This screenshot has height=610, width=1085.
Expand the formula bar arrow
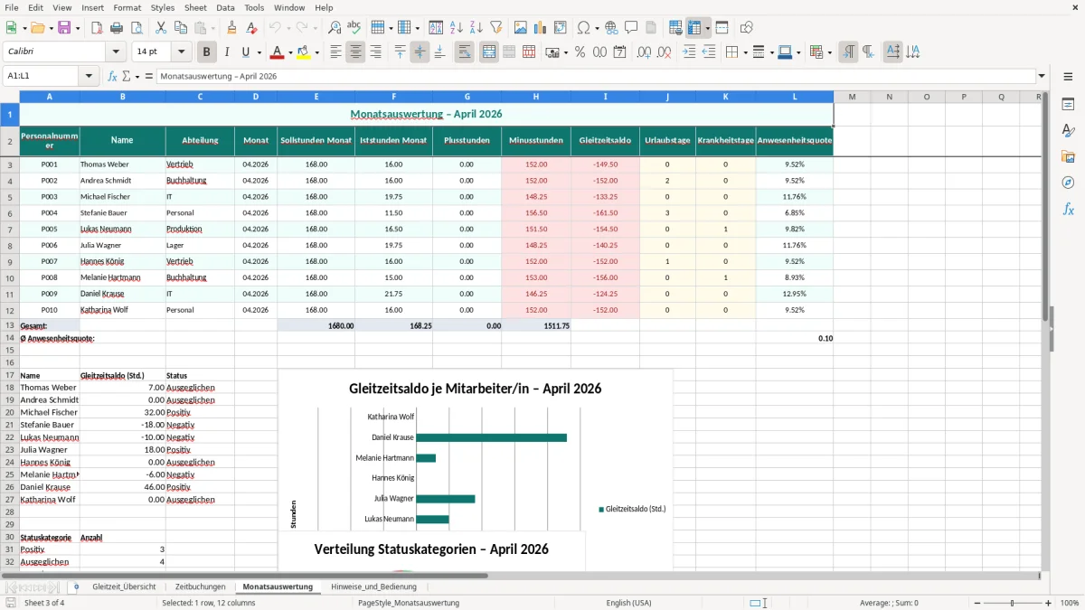1042,76
